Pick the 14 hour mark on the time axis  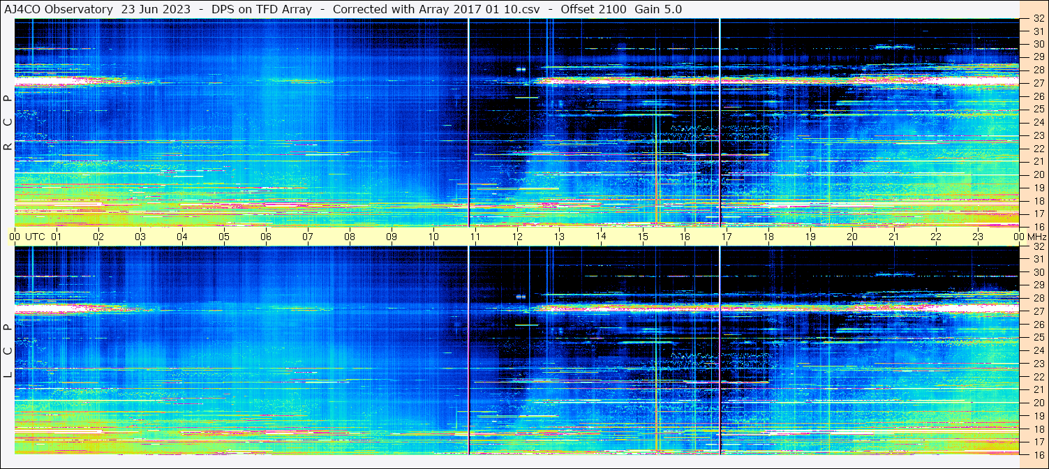tap(601, 237)
